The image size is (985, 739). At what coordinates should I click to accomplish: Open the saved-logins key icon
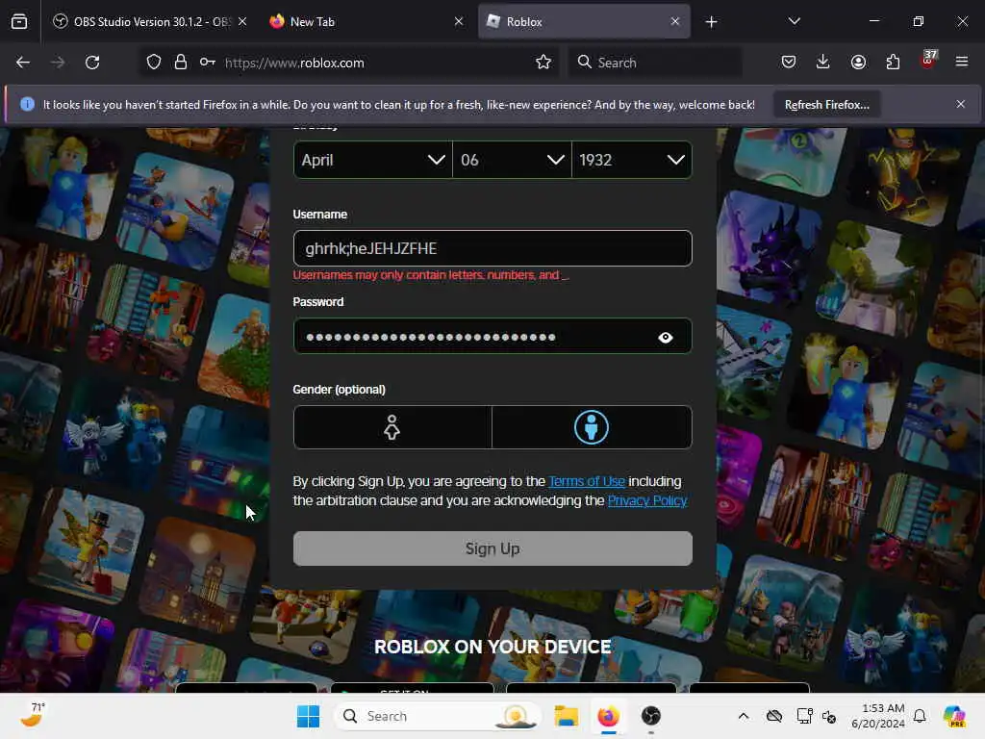click(x=208, y=63)
